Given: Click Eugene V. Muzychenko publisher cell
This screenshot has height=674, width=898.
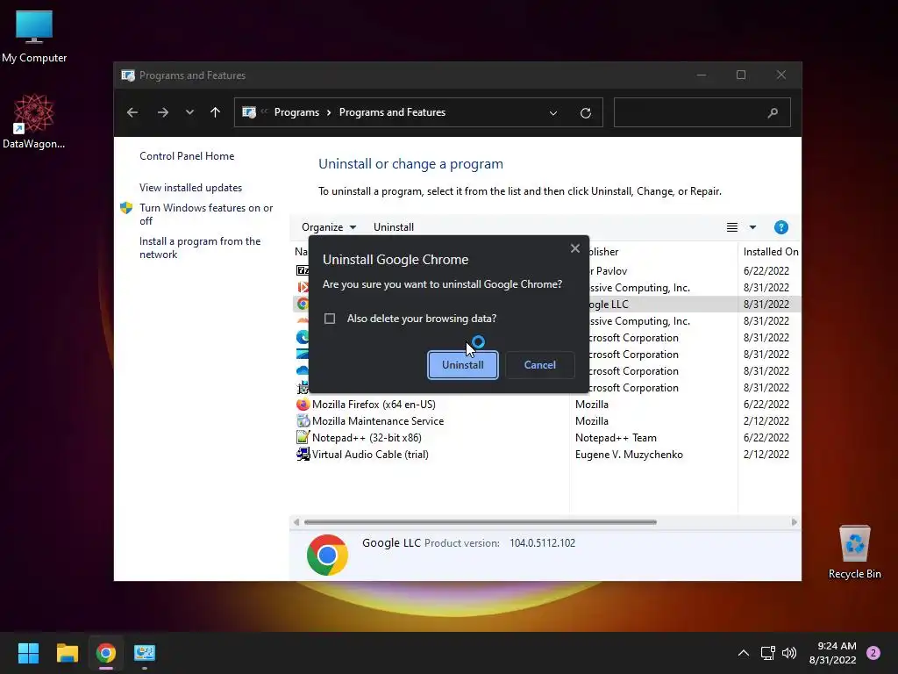Looking at the screenshot, I should (629, 455).
